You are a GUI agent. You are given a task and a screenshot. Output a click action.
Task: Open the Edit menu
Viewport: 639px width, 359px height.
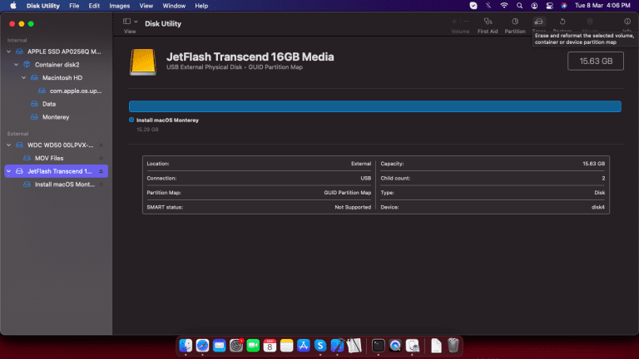(x=94, y=6)
